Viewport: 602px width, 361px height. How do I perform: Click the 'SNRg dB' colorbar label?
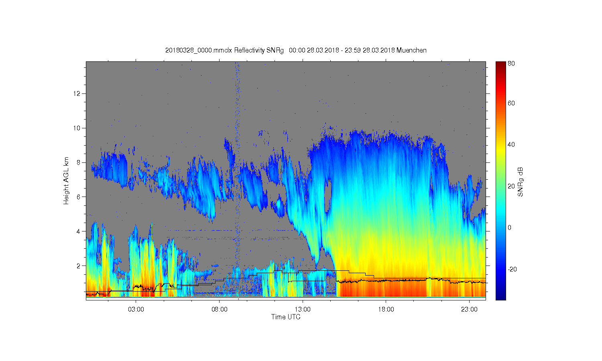pos(521,182)
